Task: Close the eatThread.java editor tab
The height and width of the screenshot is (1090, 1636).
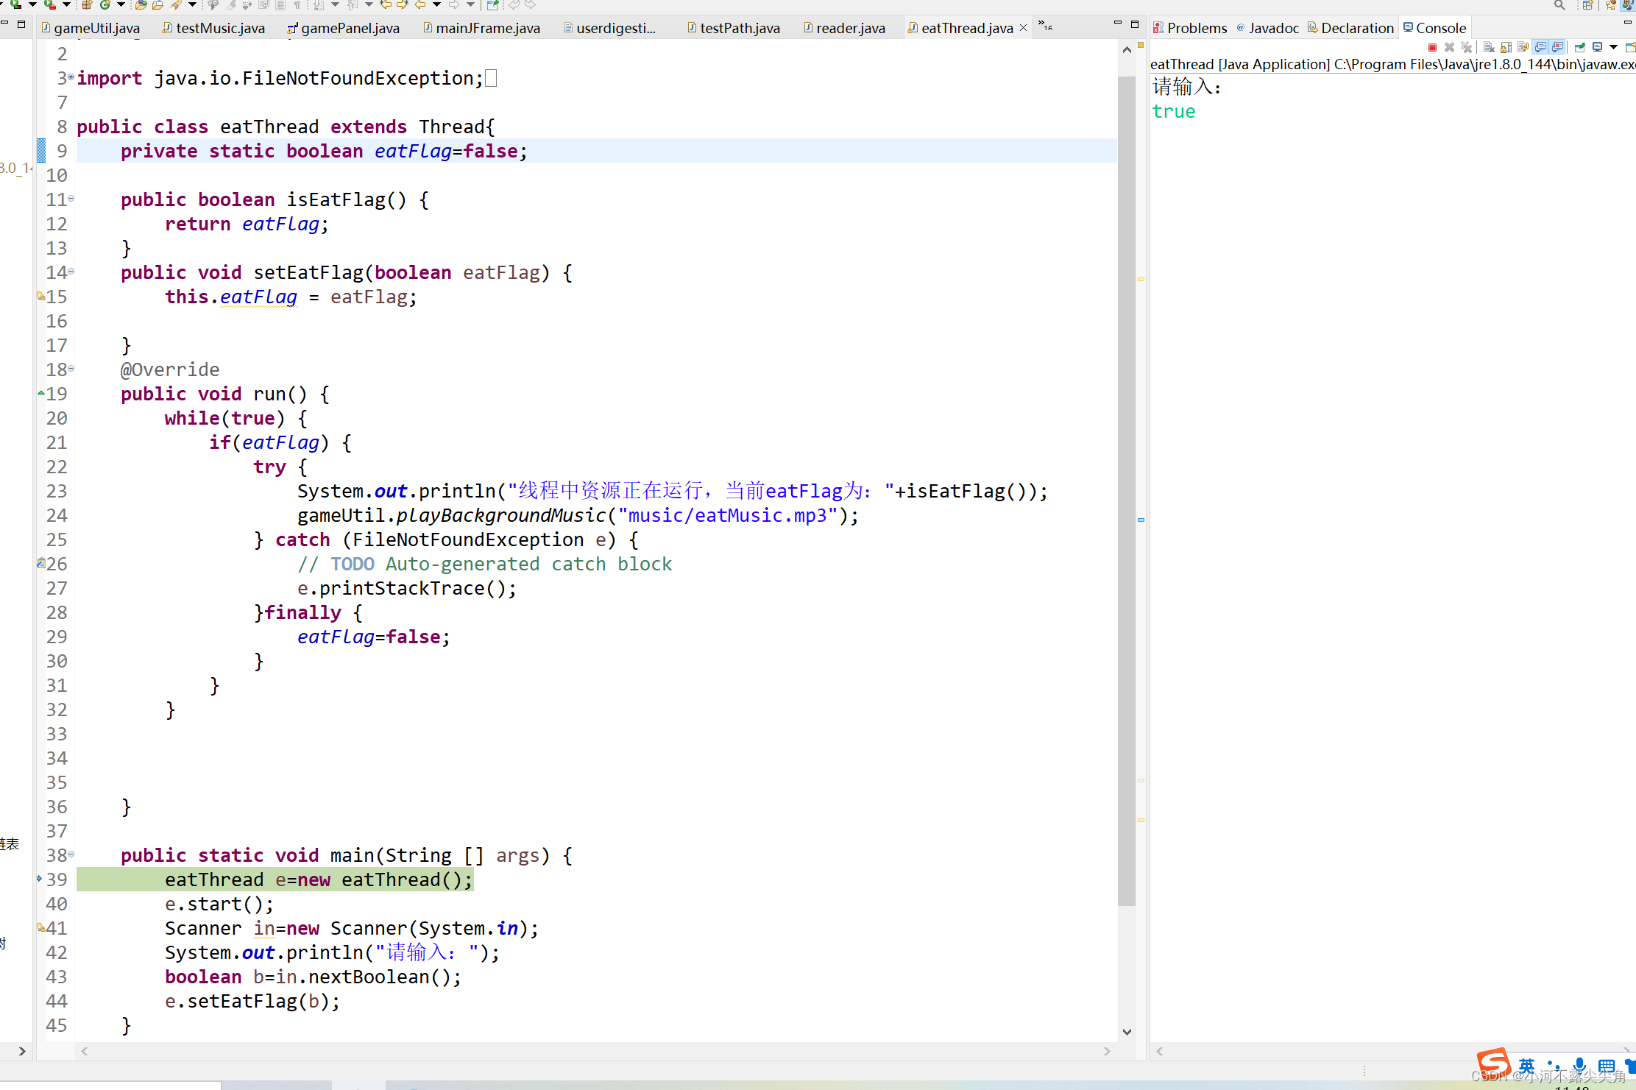Action: [x=1023, y=28]
